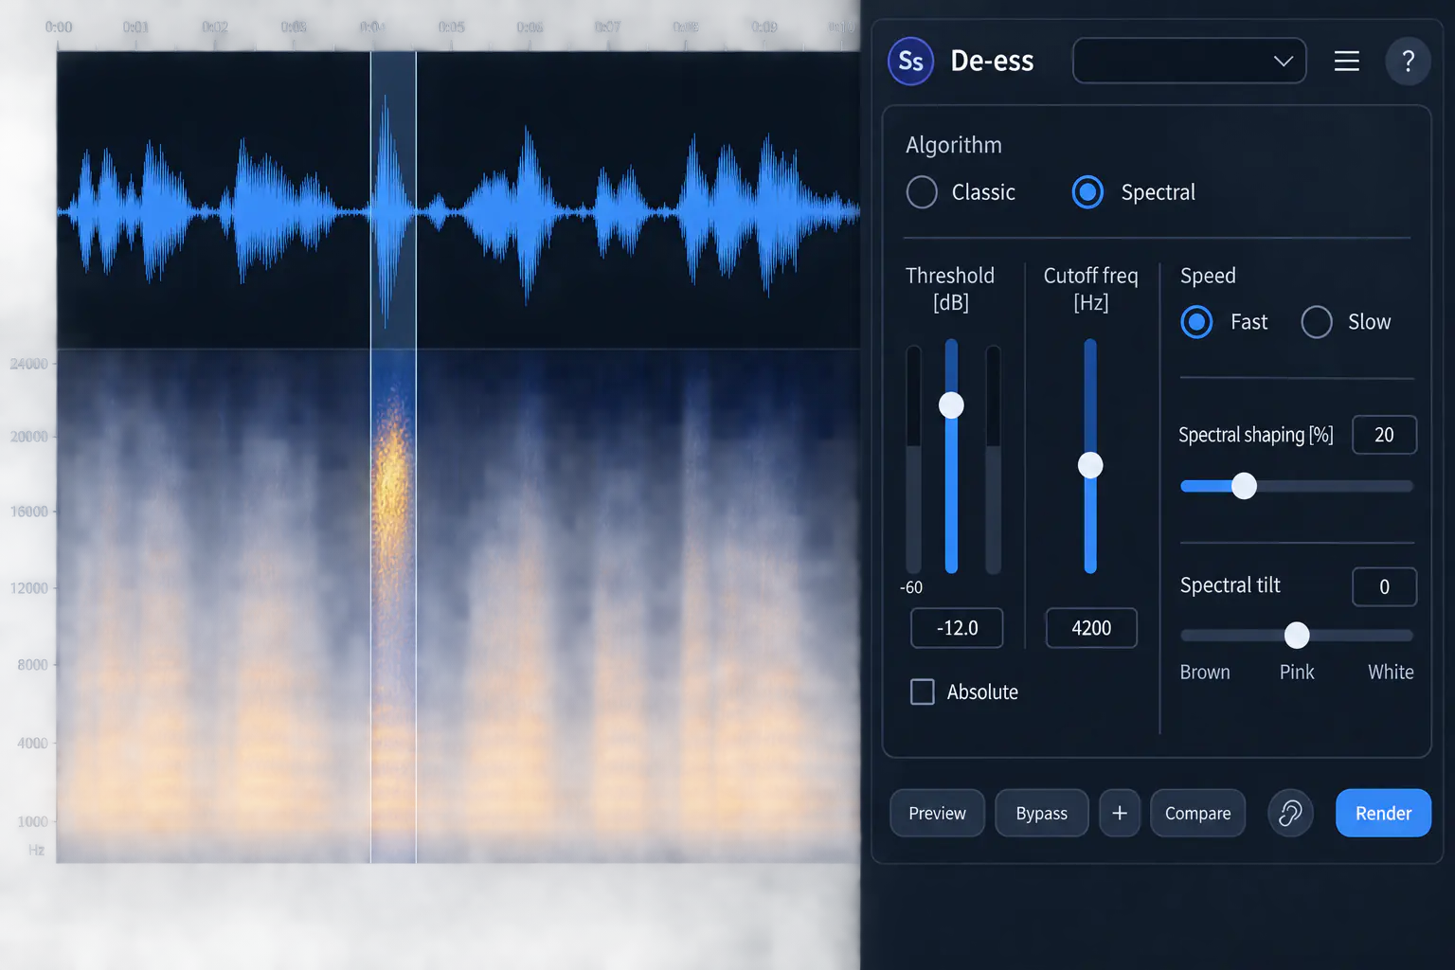Click the Bypass button
The width and height of the screenshot is (1455, 970).
point(1041,813)
